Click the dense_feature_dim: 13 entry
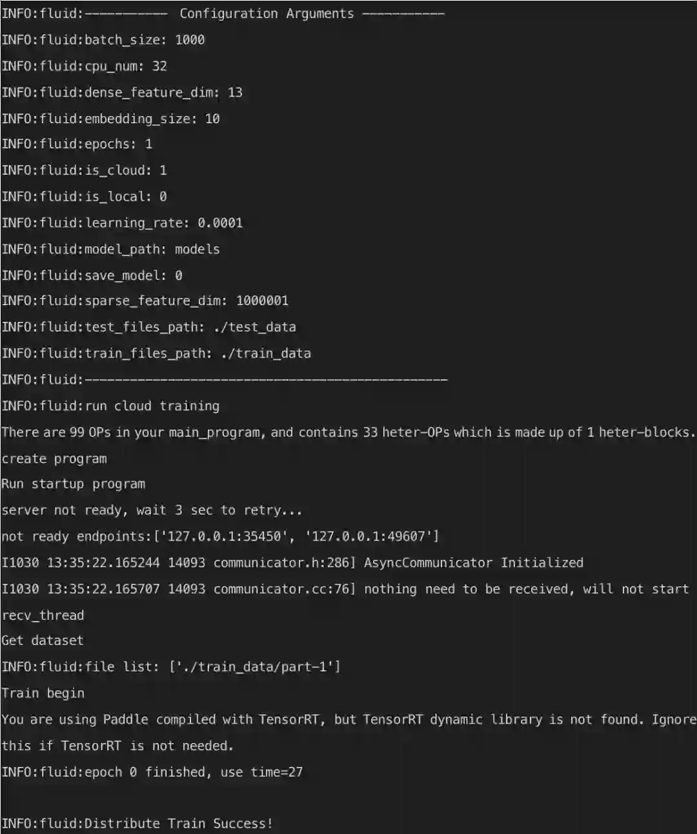The image size is (697, 834). pos(122,92)
